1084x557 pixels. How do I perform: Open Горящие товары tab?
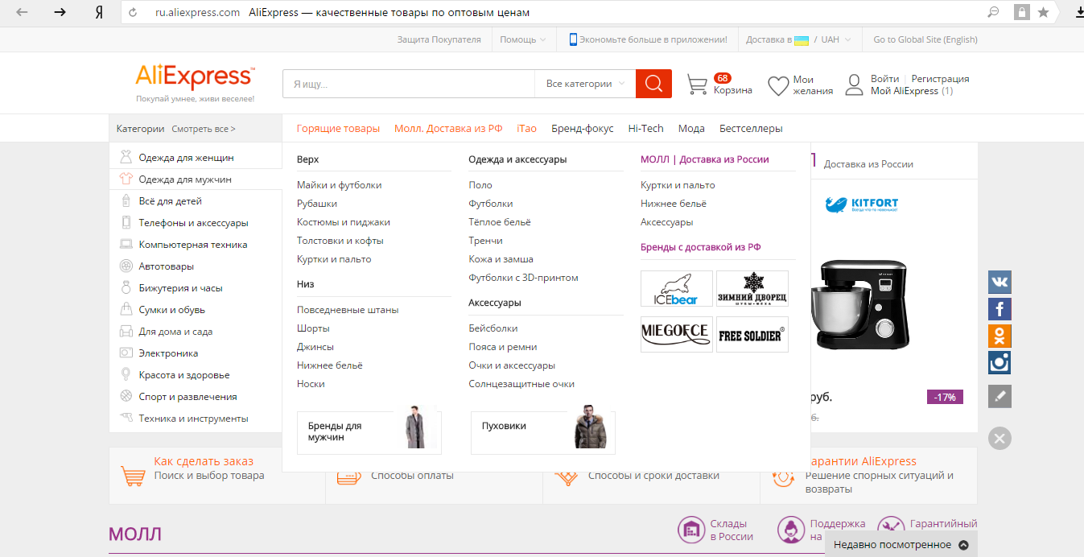338,129
